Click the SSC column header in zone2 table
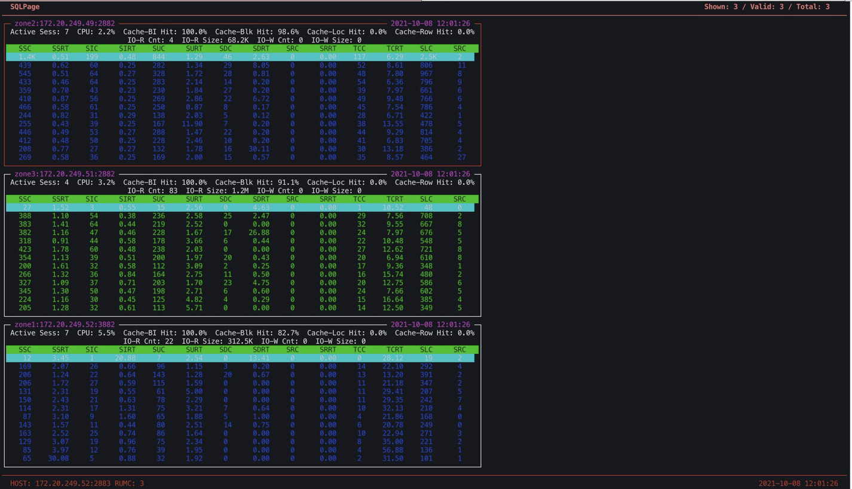 point(24,48)
